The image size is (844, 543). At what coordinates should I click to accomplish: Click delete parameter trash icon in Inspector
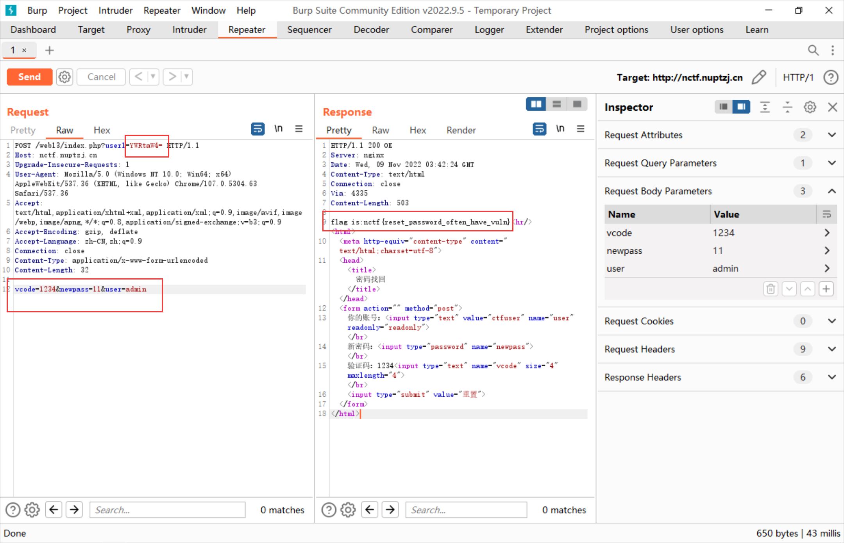pos(771,289)
